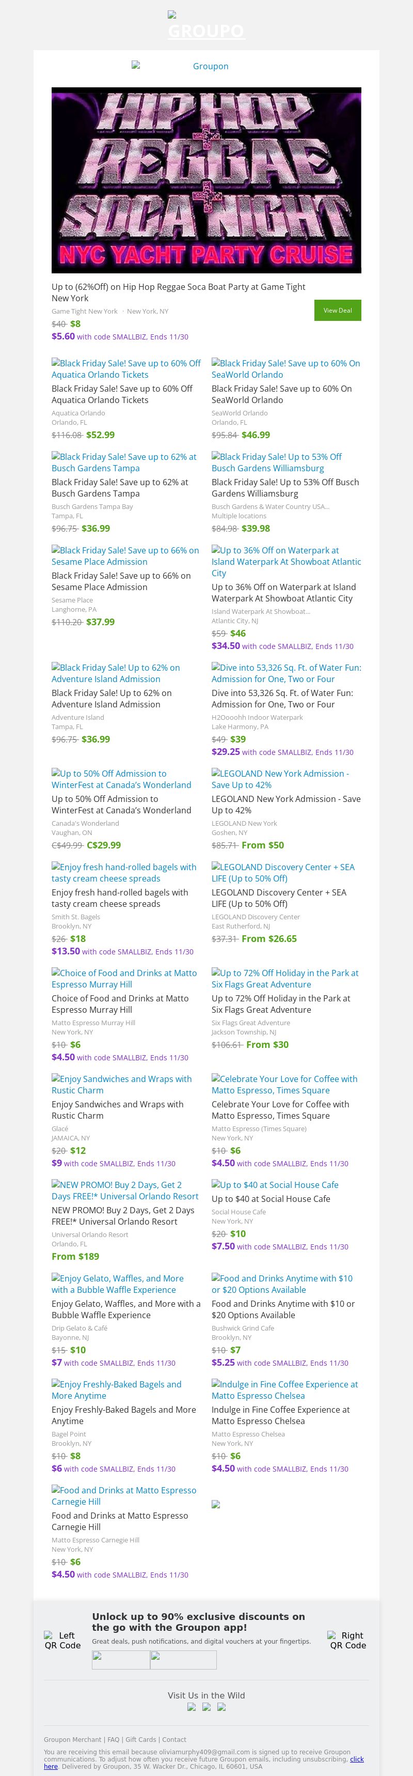Click the Right QR Code image

(x=350, y=1640)
